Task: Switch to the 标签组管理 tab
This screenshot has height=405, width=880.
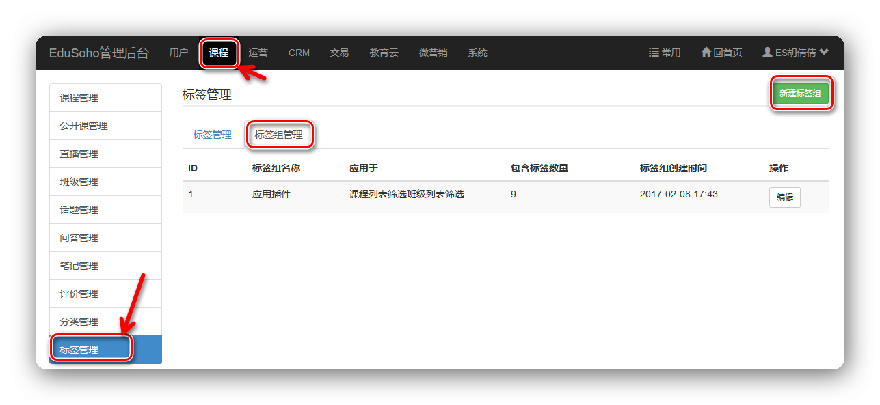Action: (x=278, y=135)
